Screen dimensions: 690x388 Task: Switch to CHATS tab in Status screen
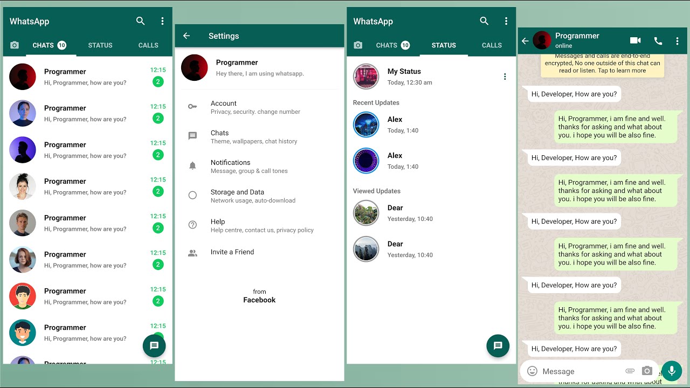tap(394, 45)
